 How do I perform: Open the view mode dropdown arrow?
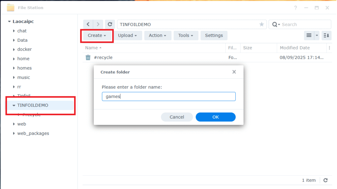click(317, 35)
